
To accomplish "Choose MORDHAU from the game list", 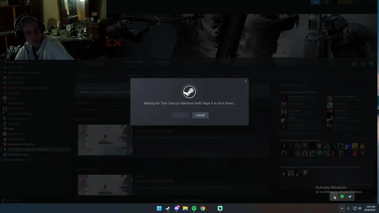I will click(x=14, y=93).
